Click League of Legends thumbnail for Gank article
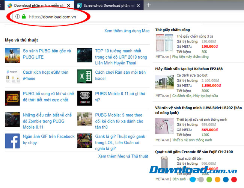The image size is (244, 188). click(x=85, y=141)
